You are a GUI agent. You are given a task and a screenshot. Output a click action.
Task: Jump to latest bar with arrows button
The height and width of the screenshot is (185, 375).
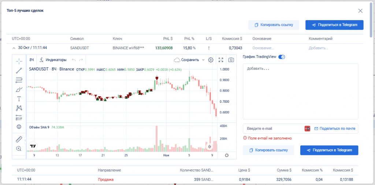coord(209,147)
